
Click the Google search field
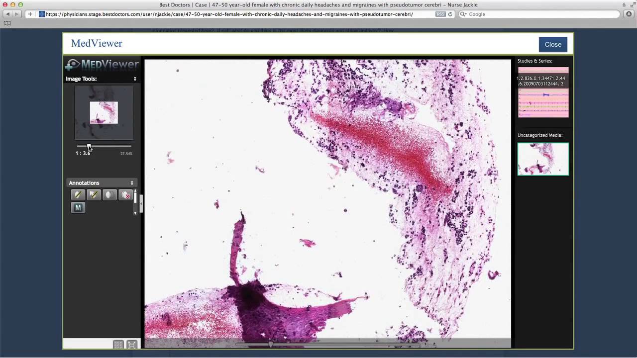(539, 14)
